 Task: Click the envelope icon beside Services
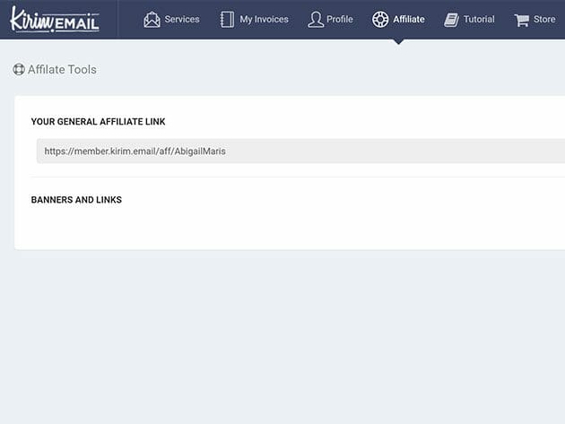[152, 20]
